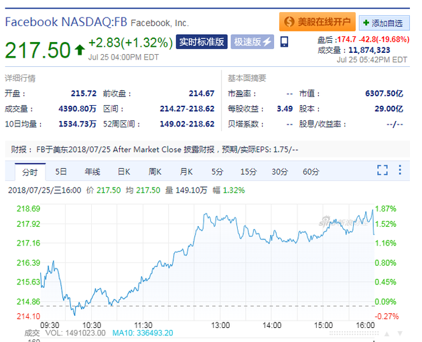Click the -0.27% percent axis label
This screenshot has height=342, width=422.
pos(386,316)
